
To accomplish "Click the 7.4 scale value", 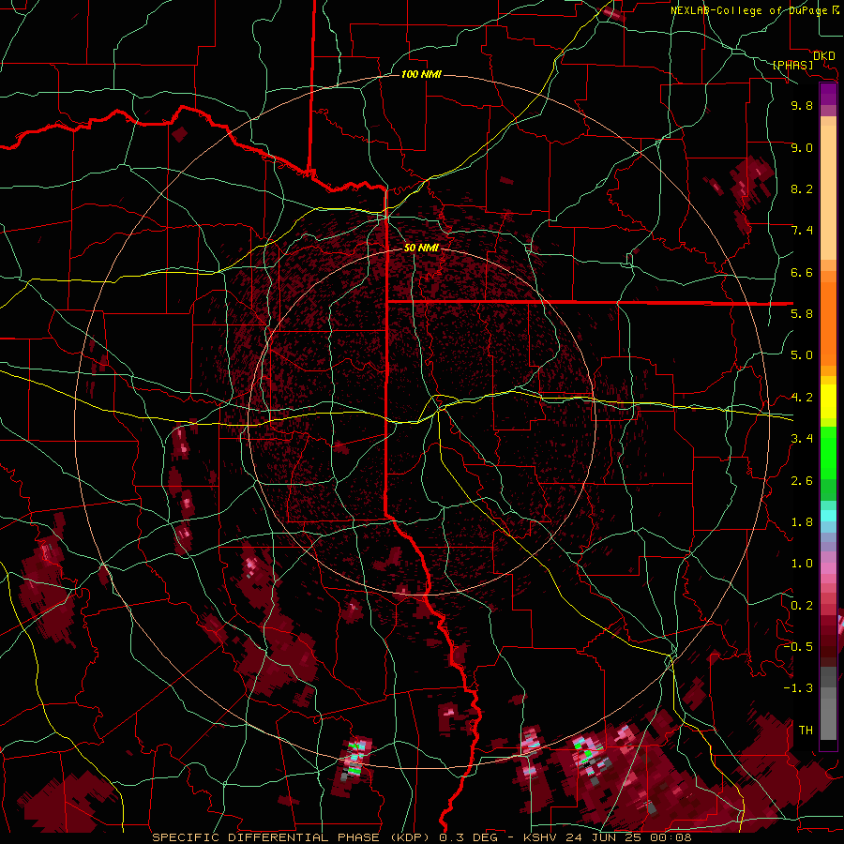I will click(802, 231).
